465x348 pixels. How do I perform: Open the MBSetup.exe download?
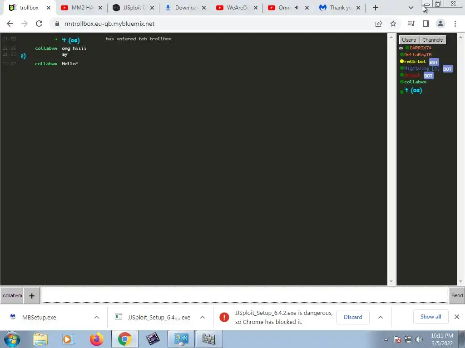coord(39,317)
